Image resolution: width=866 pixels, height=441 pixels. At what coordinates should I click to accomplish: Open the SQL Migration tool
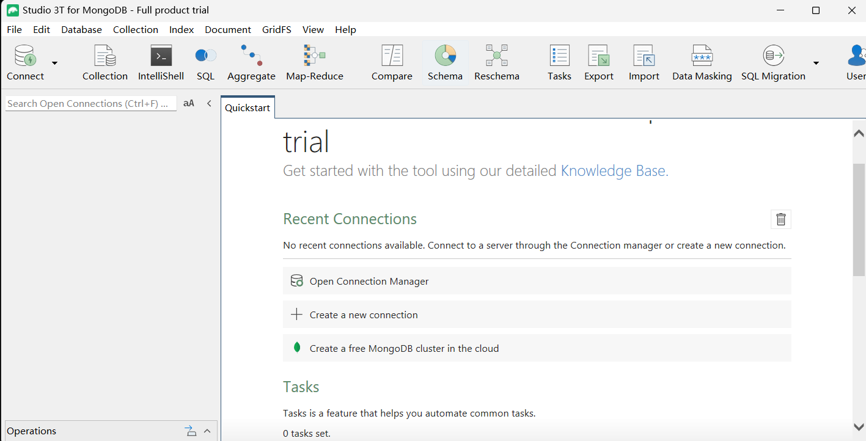(x=773, y=63)
